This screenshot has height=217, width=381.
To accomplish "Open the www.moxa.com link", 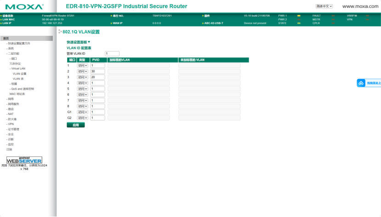I will coord(360,6).
